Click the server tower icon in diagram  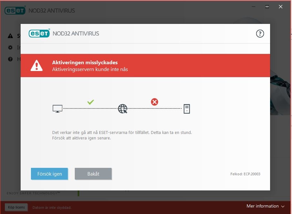[x=187, y=109]
